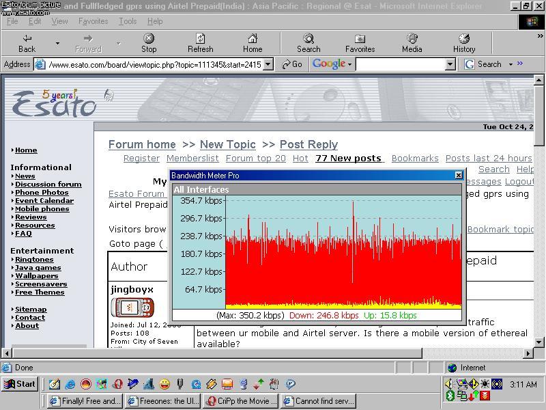Click the Forward toolbar button
This screenshot has width=546, height=410.
pyautogui.click(x=89, y=43)
